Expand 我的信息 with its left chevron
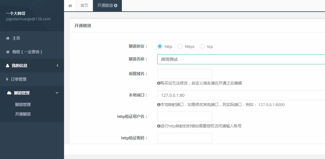Screen dimensions: 325x159 click(x=57, y=66)
